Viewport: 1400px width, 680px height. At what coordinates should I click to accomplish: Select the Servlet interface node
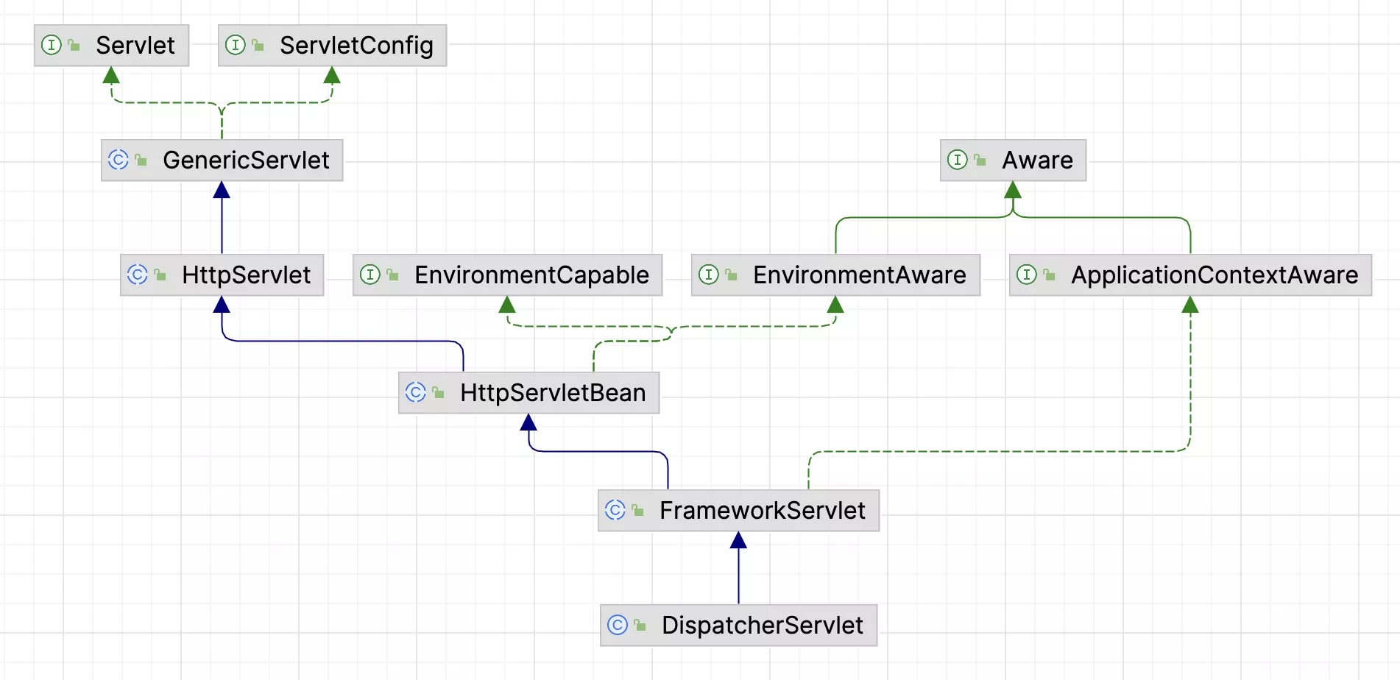pos(112,46)
